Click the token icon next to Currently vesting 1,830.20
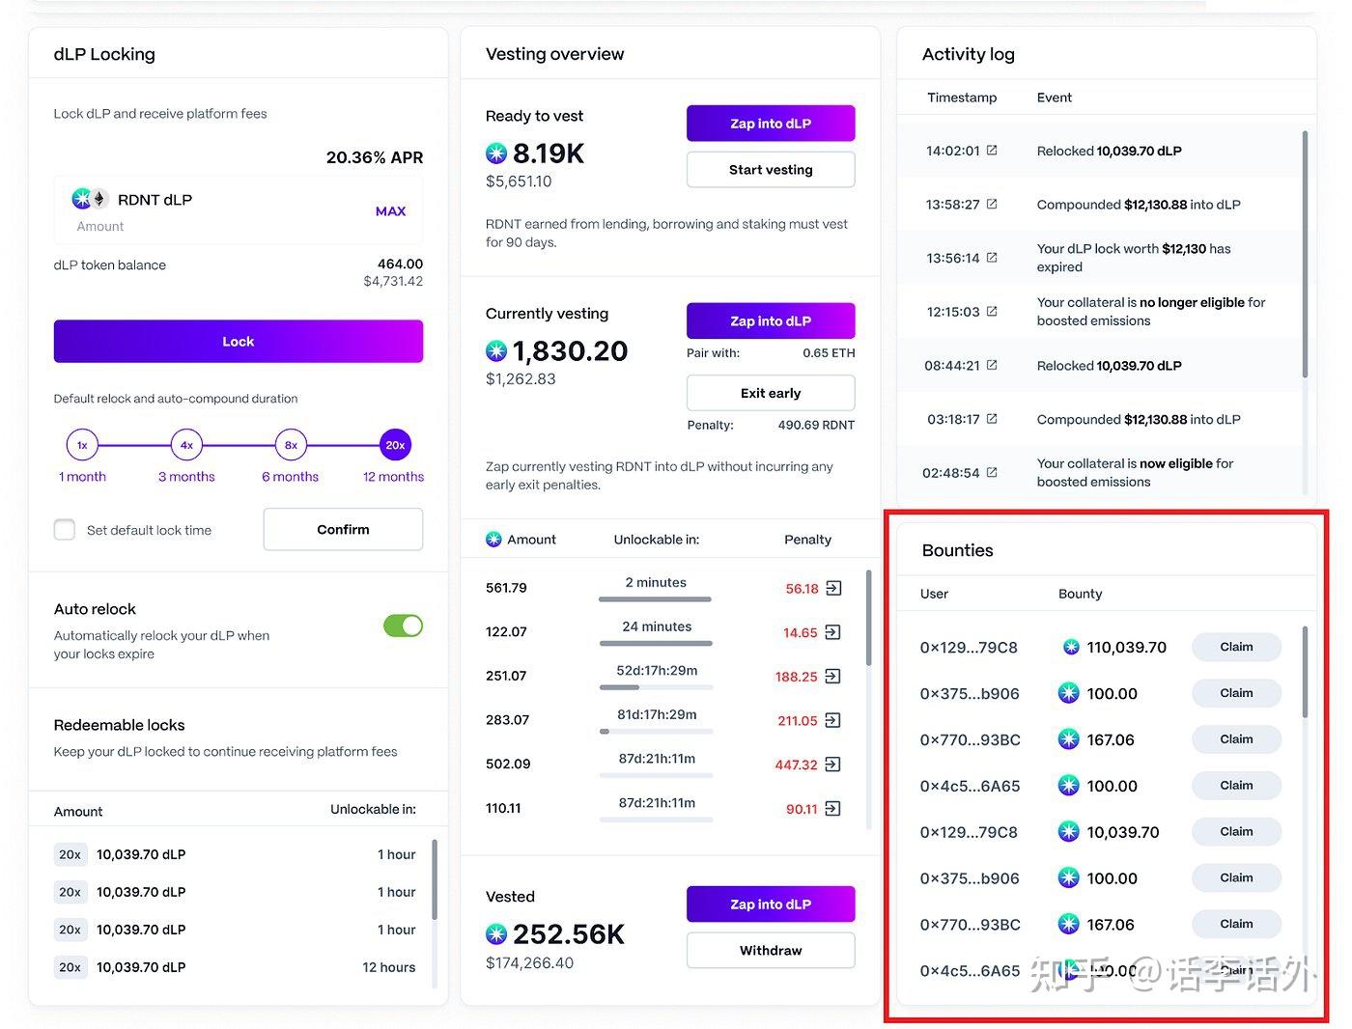Image resolution: width=1352 pixels, height=1029 pixels. coord(495,350)
